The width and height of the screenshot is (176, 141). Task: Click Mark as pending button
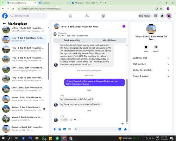72,40
